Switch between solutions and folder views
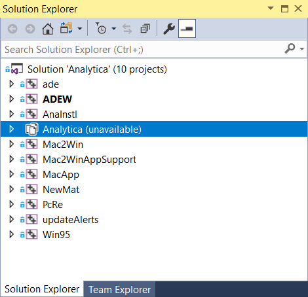 66,28
